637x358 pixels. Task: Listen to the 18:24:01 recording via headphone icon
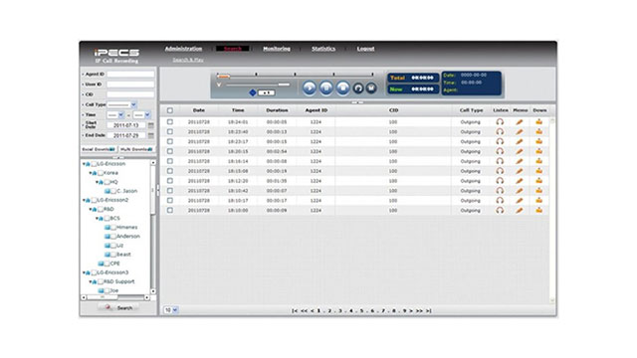click(500, 121)
